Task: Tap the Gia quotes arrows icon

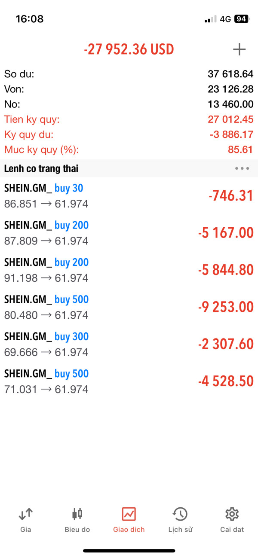Action: pos(26,513)
